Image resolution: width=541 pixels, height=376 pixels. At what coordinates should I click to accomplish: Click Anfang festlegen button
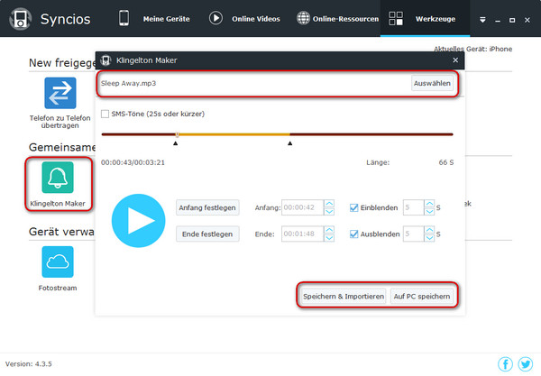tap(207, 207)
